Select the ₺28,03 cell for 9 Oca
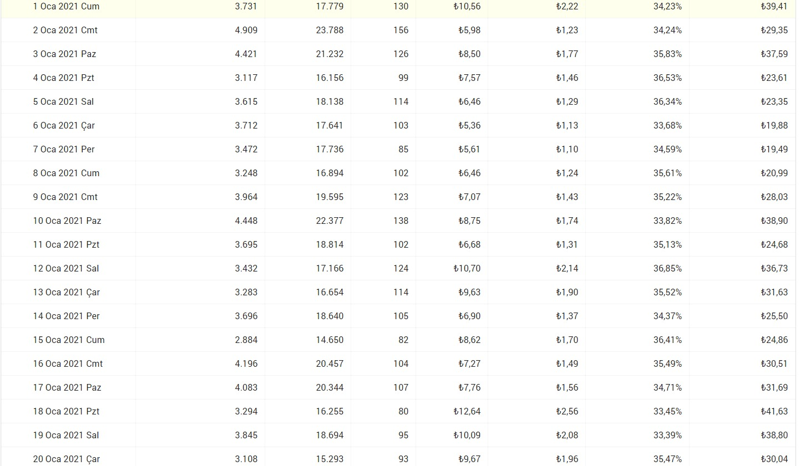805x466 pixels. point(774,197)
